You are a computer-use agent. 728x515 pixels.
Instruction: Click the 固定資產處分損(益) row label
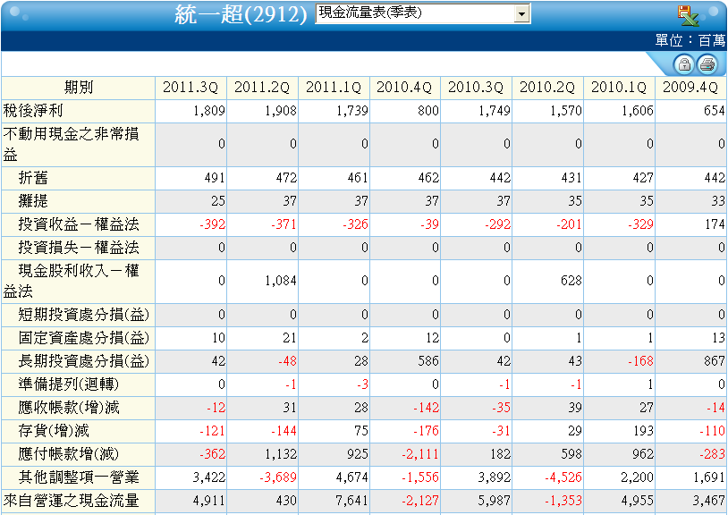(84, 338)
